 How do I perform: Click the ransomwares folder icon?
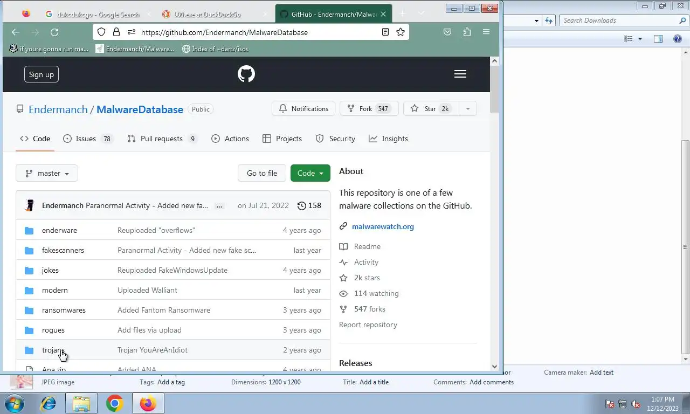pyautogui.click(x=29, y=310)
